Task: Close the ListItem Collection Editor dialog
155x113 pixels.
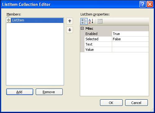Action: point(150,4)
